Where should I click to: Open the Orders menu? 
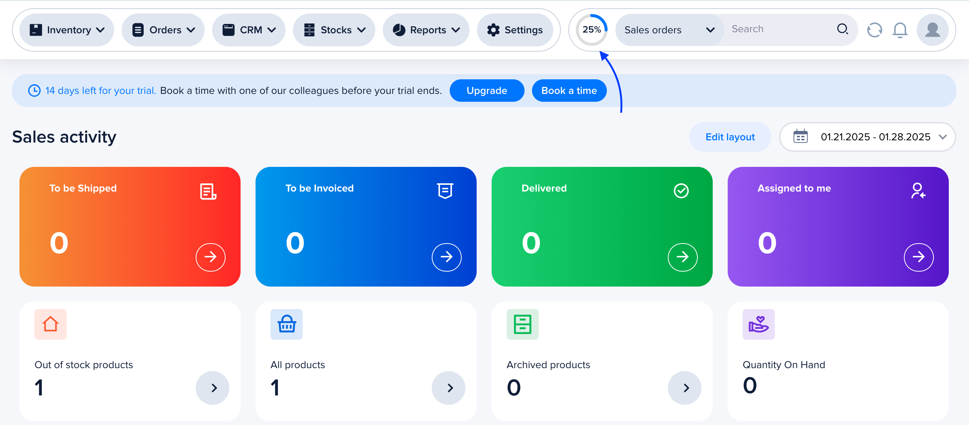[x=163, y=30]
